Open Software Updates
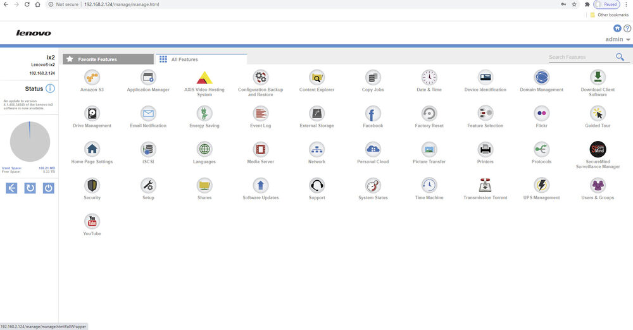 260,186
